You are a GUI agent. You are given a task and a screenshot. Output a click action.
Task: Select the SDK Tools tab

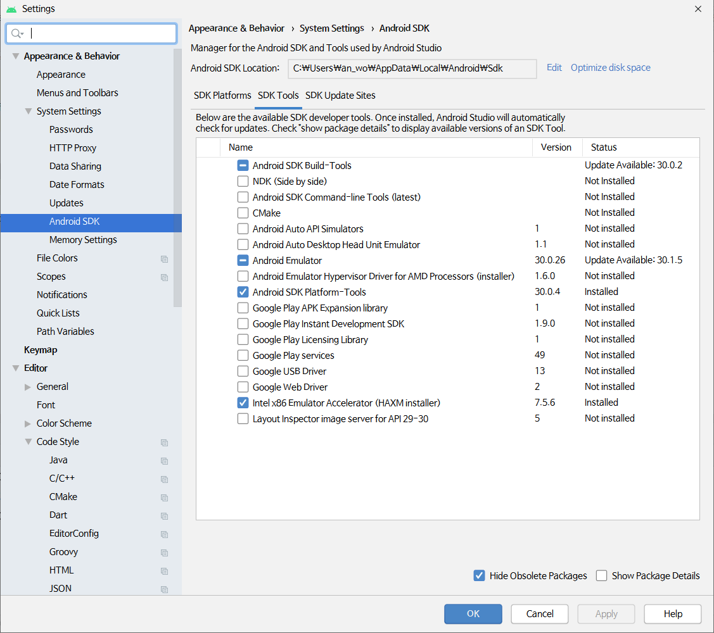coord(278,96)
